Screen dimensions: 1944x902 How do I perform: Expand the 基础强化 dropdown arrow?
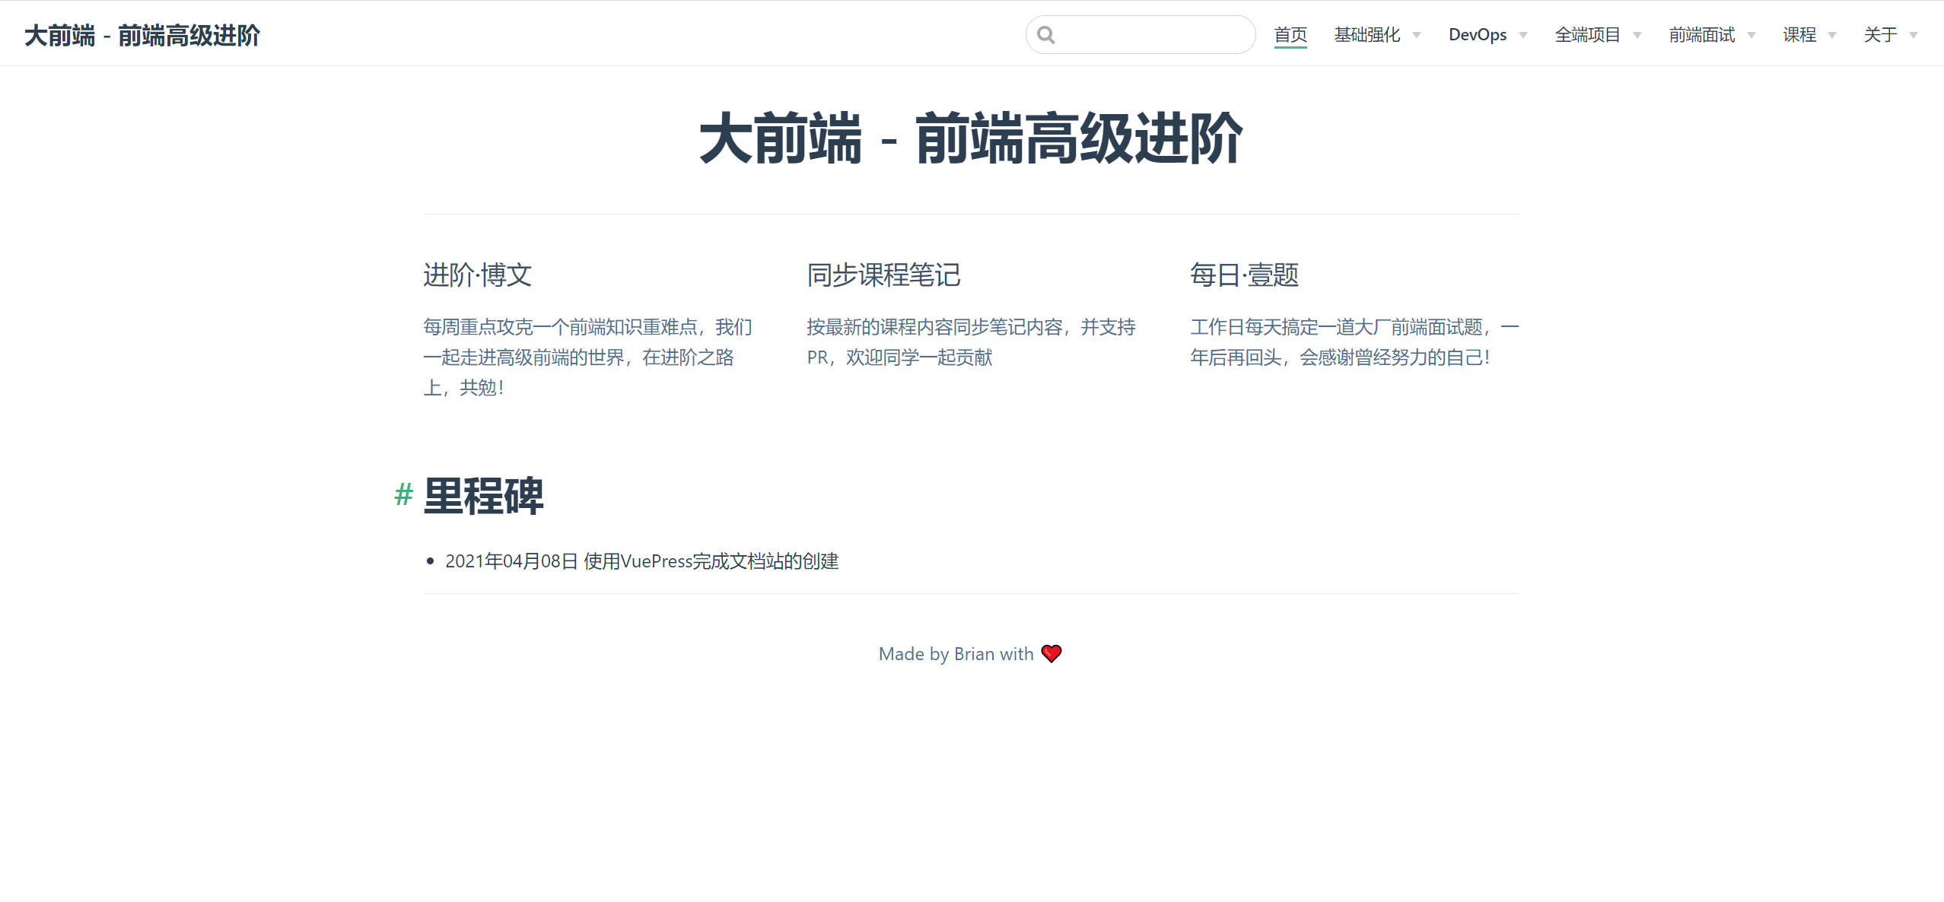coord(1417,35)
